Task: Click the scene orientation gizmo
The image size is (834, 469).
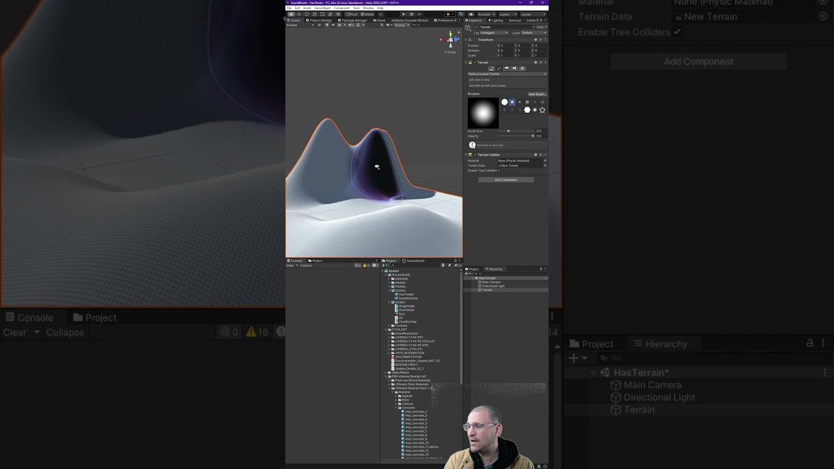Action: point(450,40)
